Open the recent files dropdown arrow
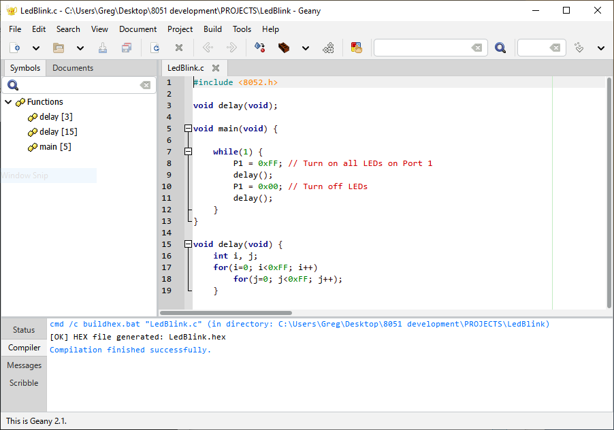Image resolution: width=614 pixels, height=430 pixels. (80, 48)
